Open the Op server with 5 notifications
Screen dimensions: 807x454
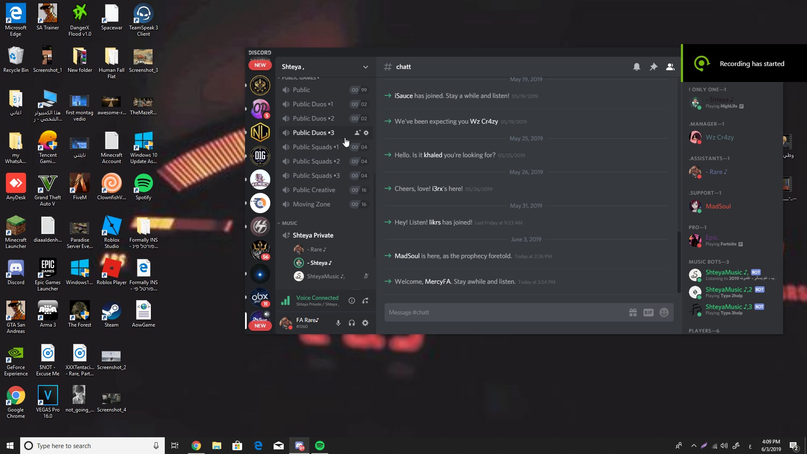(260, 109)
